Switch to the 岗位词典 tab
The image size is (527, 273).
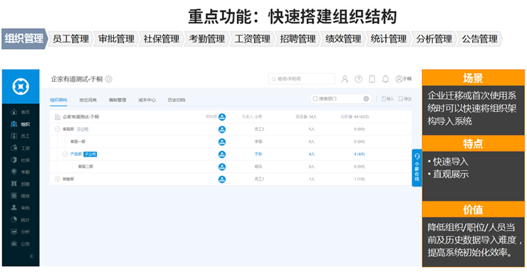[x=88, y=99]
